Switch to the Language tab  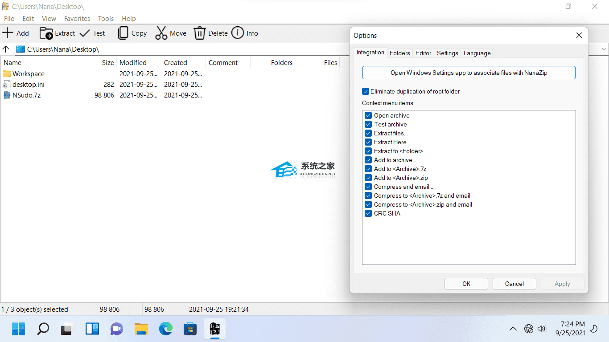[x=477, y=53]
